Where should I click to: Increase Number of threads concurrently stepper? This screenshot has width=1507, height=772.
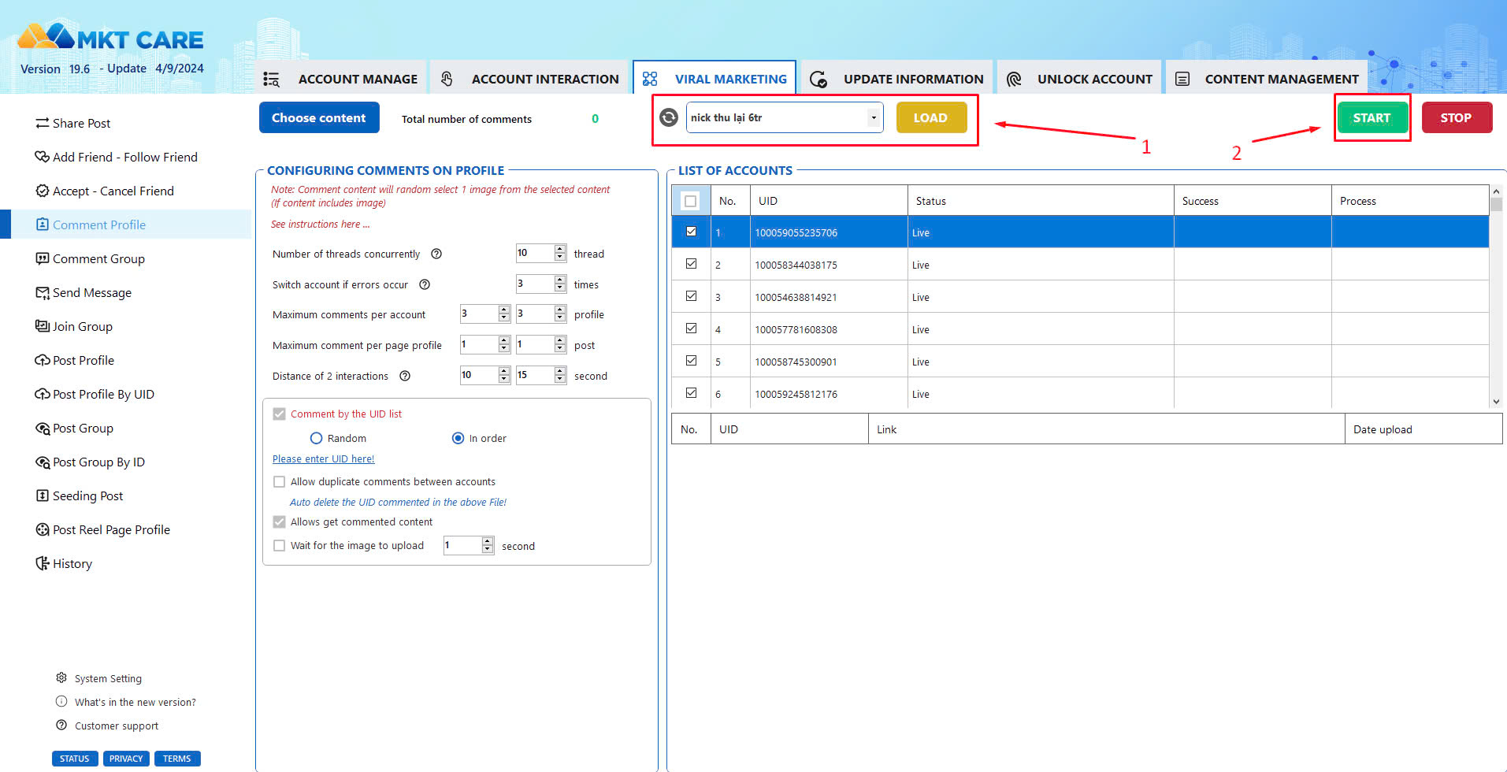(560, 249)
